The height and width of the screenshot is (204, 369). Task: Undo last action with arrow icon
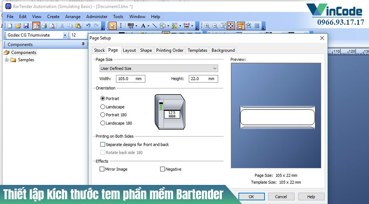(88, 26)
